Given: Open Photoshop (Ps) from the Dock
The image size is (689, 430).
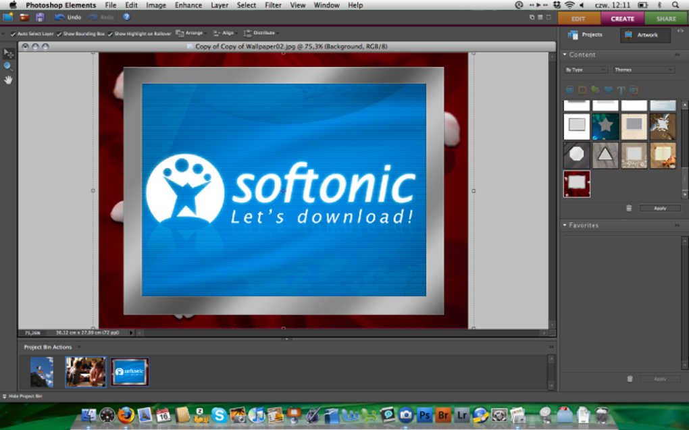Looking at the screenshot, I should pos(424,415).
